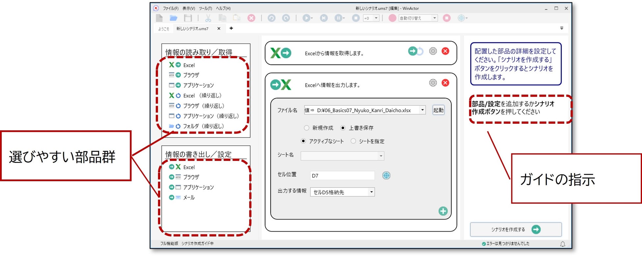Click the Open folder toolbar icon
Screen dimensions: 642x256
tap(174, 18)
